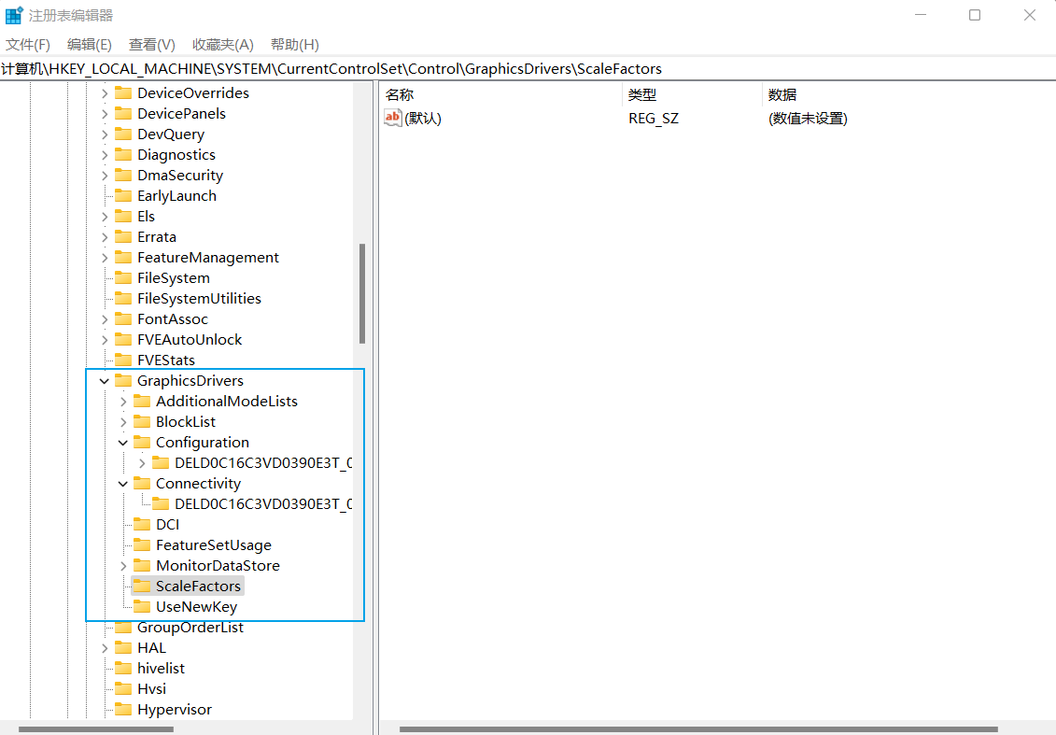Image resolution: width=1056 pixels, height=735 pixels.
Task: Click the DCI folder icon
Action: (x=142, y=525)
